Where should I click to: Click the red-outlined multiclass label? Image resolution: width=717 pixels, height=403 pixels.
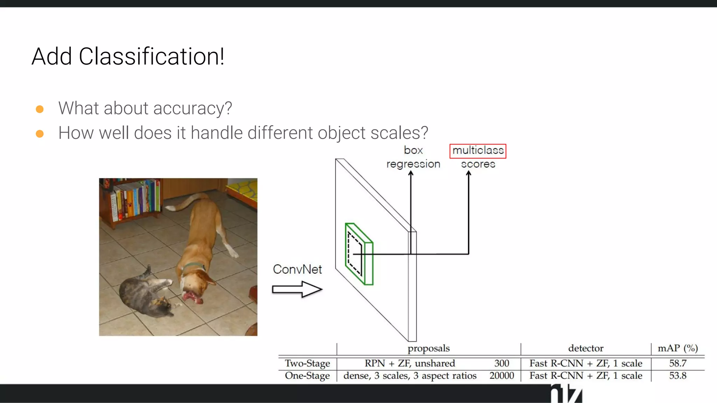[x=478, y=151]
